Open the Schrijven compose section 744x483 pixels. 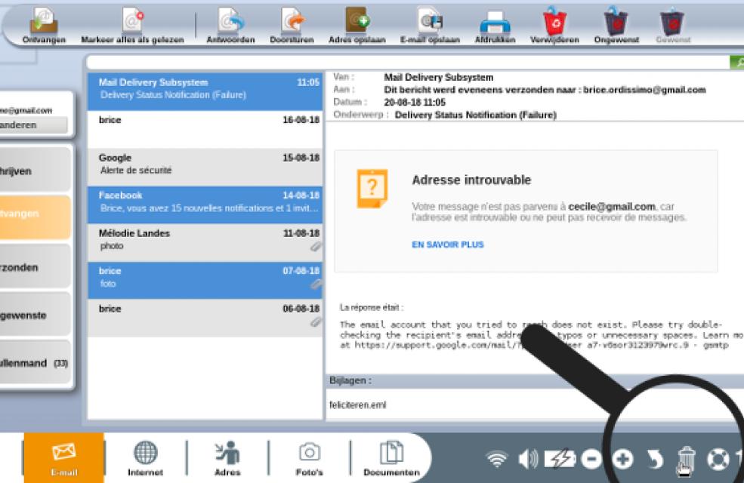(35, 171)
